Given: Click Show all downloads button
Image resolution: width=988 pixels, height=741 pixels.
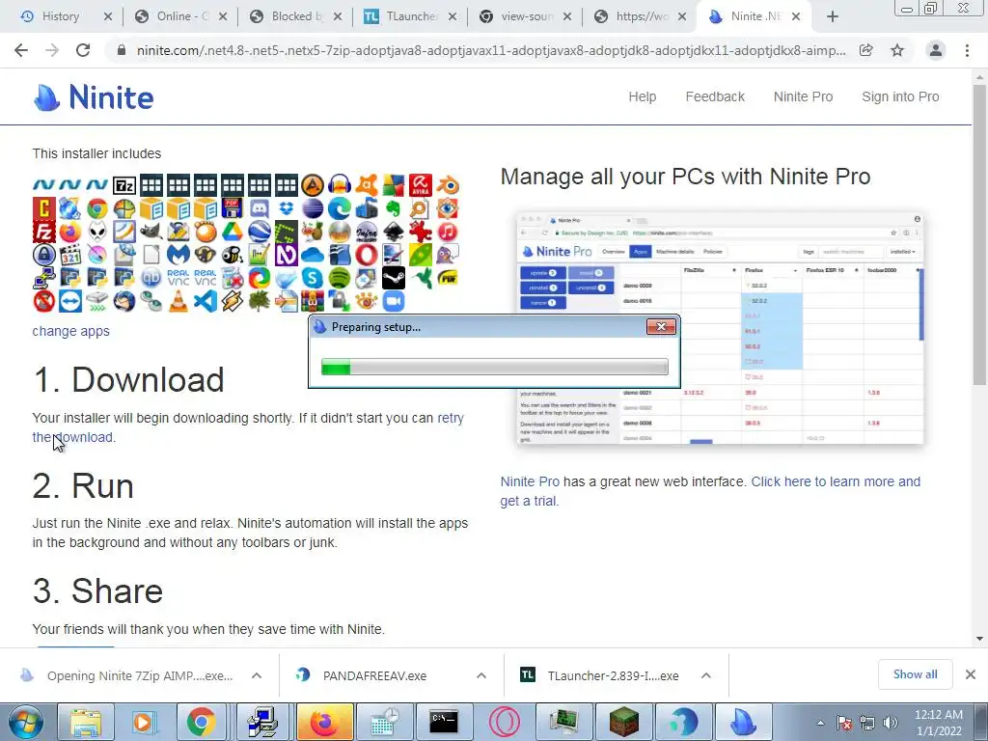Looking at the screenshot, I should pyautogui.click(x=915, y=674).
